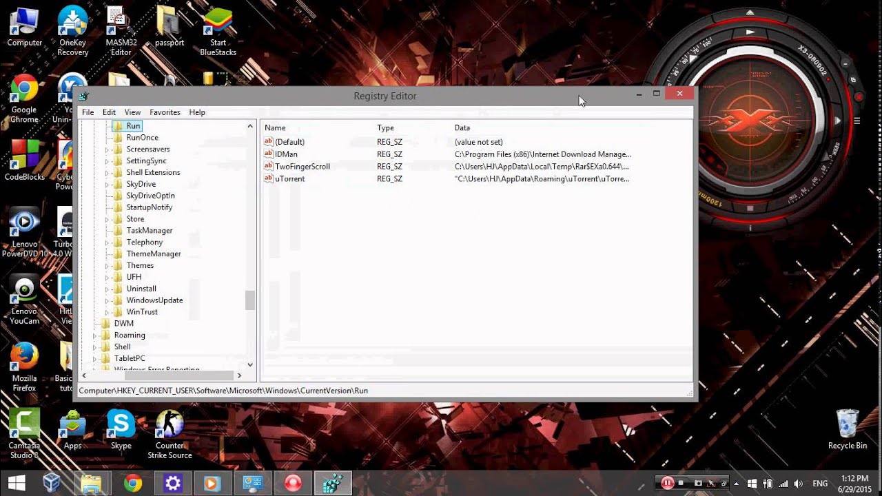Expand the SkyDrive key
Viewport: 882px width, 496px height.
pyautogui.click(x=107, y=185)
